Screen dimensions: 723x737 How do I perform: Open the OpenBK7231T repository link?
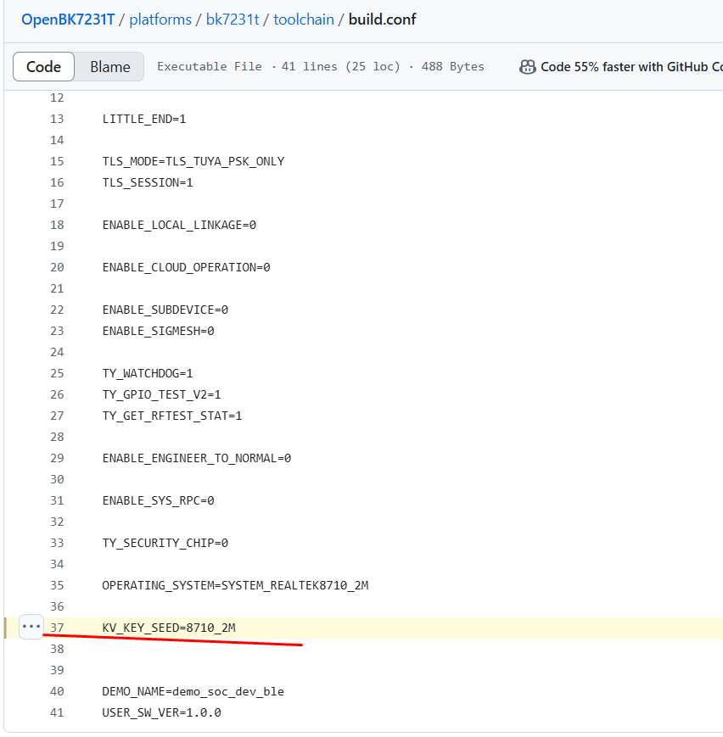pyautogui.click(x=68, y=20)
